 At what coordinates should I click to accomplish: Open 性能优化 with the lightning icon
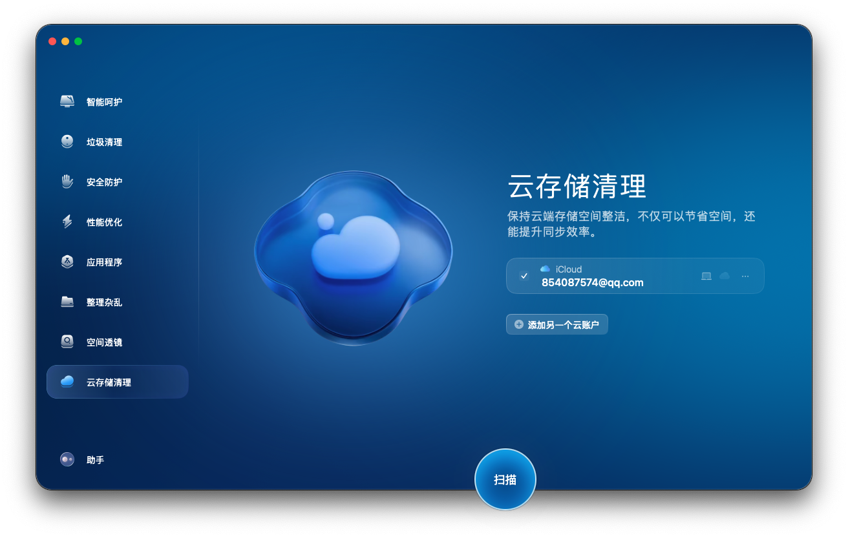pos(103,222)
